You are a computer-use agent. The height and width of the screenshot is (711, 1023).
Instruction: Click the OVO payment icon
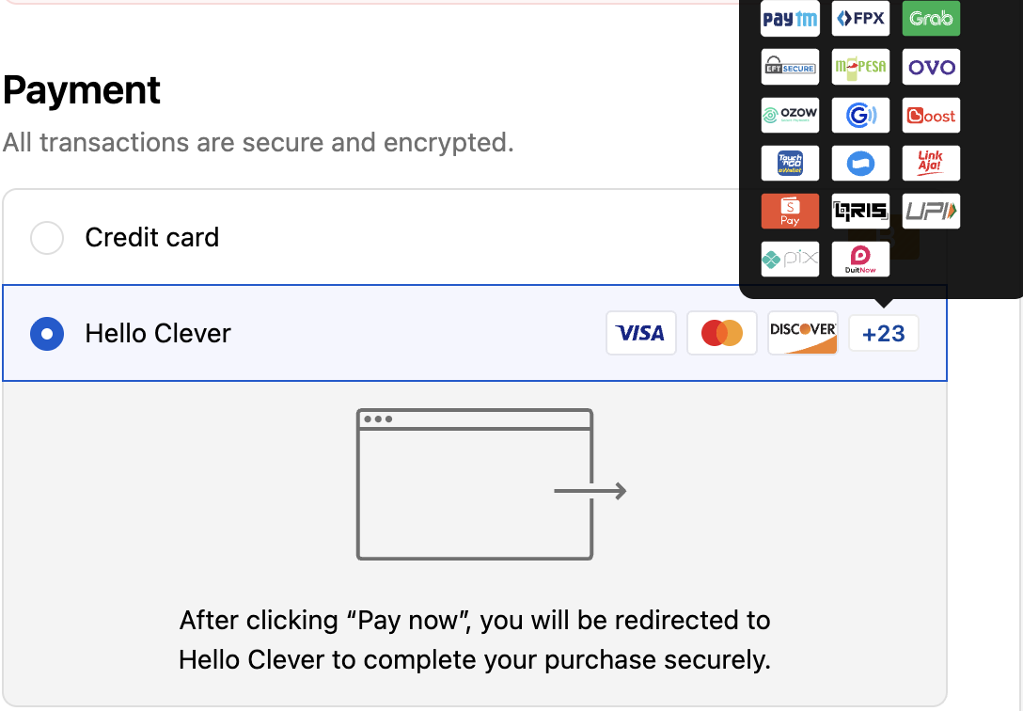(x=931, y=67)
